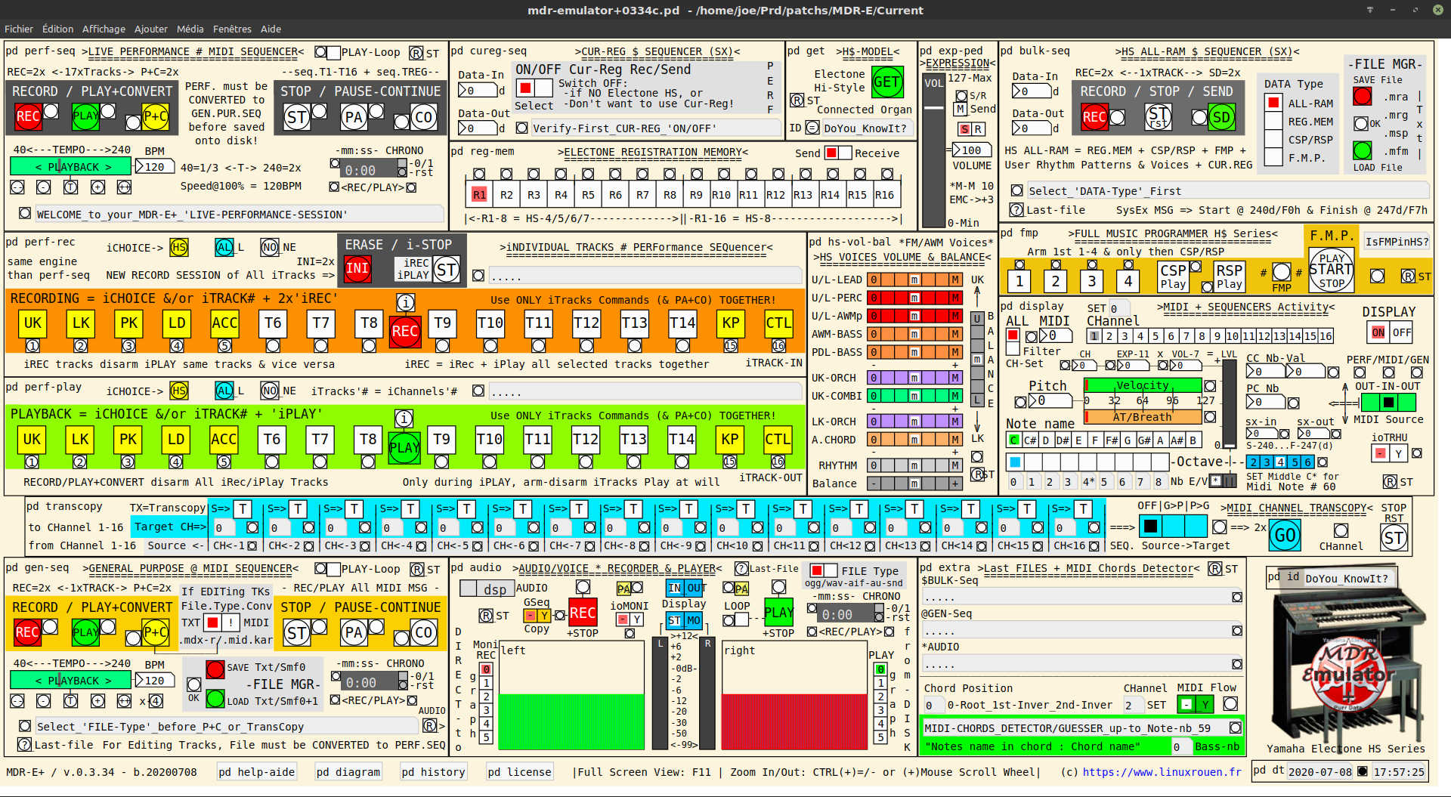Click the red REC iREC button in perf-rec

tap(405, 332)
